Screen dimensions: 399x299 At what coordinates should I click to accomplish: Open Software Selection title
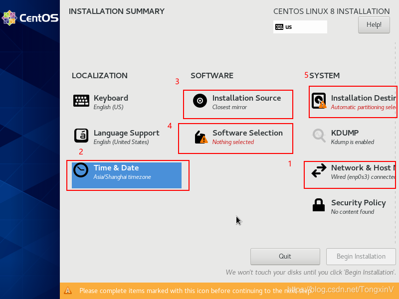click(x=247, y=133)
